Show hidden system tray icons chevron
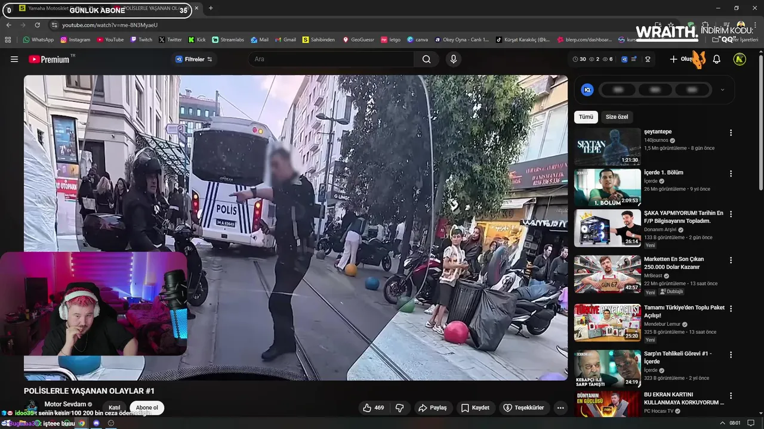 (722, 423)
